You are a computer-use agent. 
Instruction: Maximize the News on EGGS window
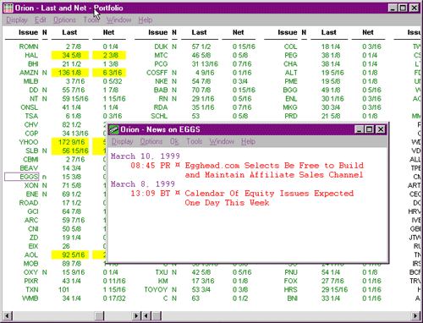click(369, 129)
